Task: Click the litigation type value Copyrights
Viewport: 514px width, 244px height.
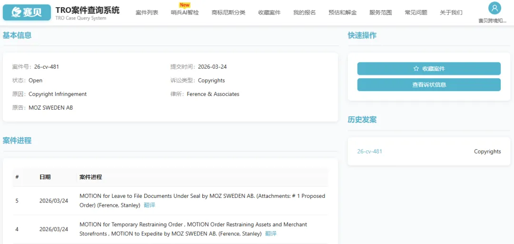Action: (211, 81)
